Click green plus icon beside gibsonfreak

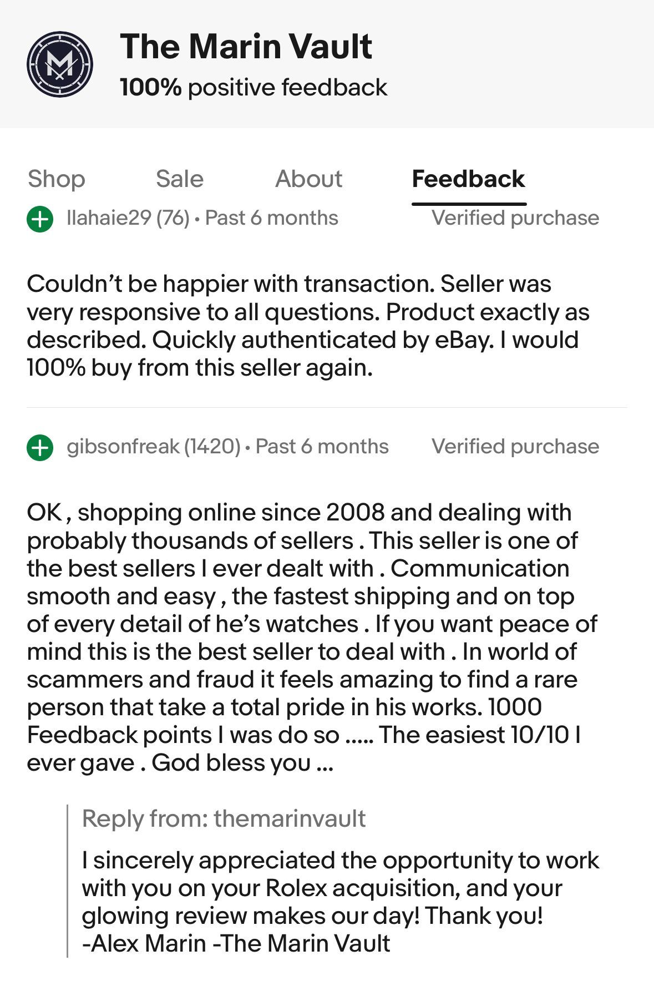(x=40, y=447)
